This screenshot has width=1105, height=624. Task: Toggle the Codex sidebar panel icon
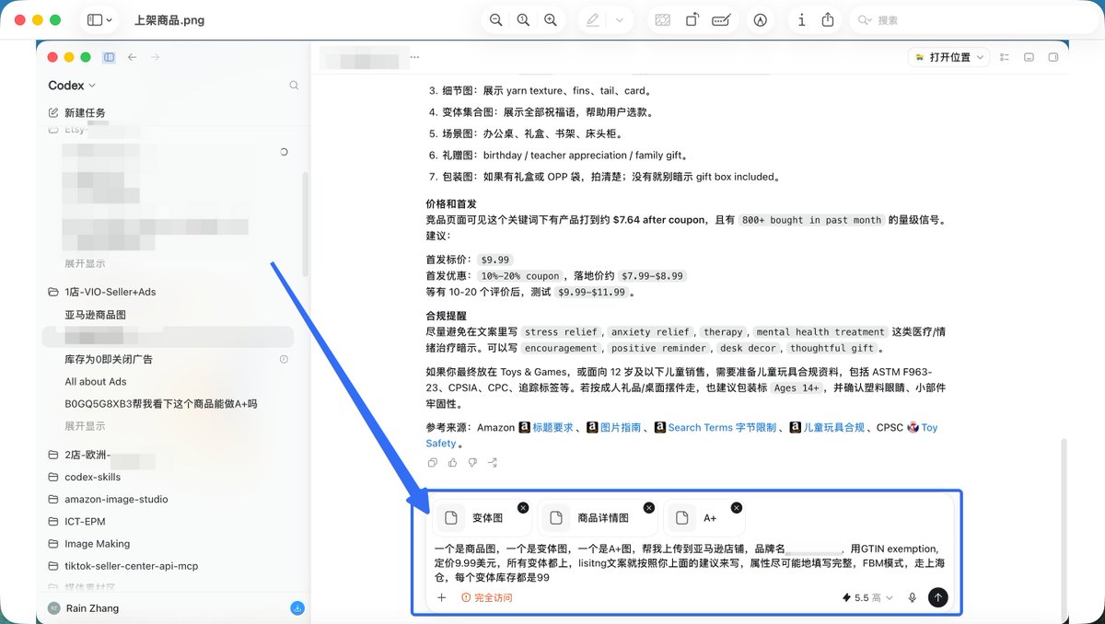pyautogui.click(x=109, y=57)
